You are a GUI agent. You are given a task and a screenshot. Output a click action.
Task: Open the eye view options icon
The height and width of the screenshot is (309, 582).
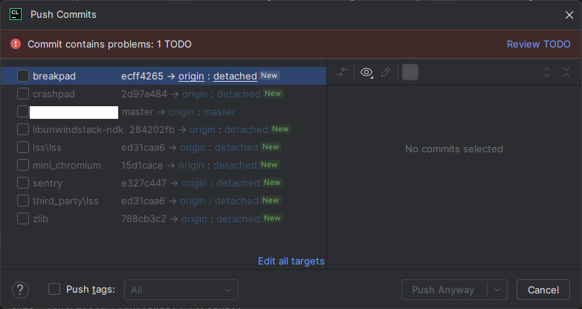click(366, 72)
